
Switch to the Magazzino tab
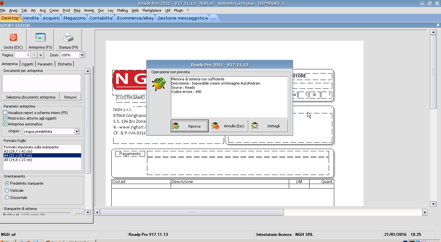pos(75,18)
